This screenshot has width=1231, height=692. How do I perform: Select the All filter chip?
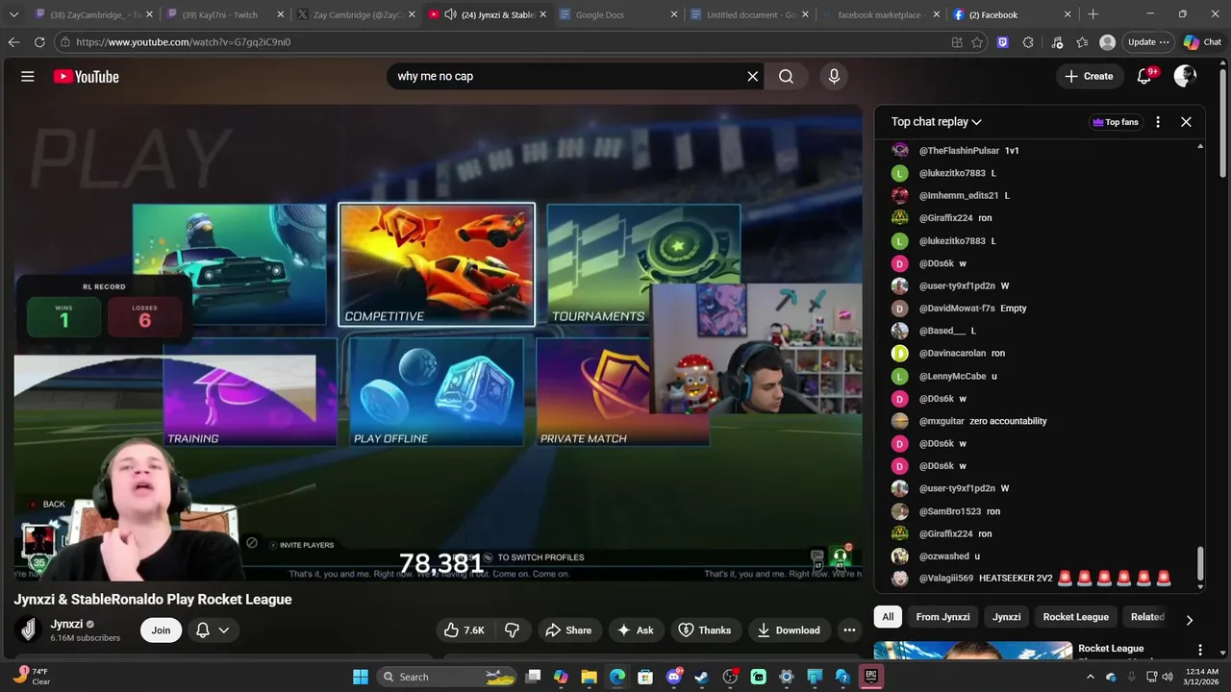(888, 617)
